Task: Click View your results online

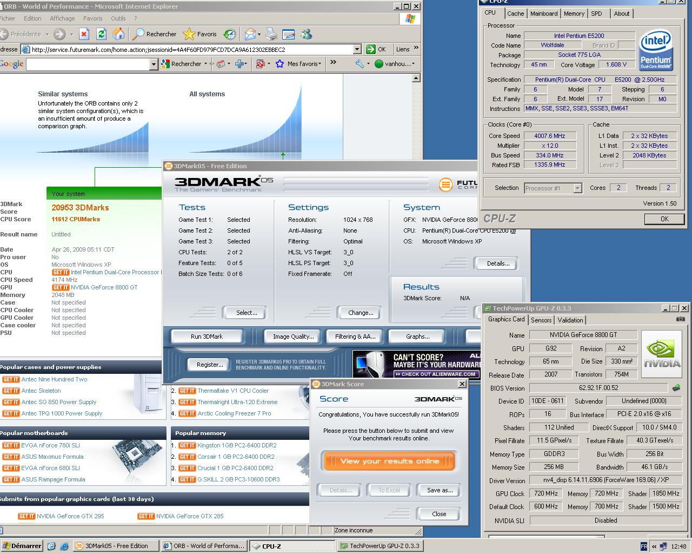Action: [389, 461]
